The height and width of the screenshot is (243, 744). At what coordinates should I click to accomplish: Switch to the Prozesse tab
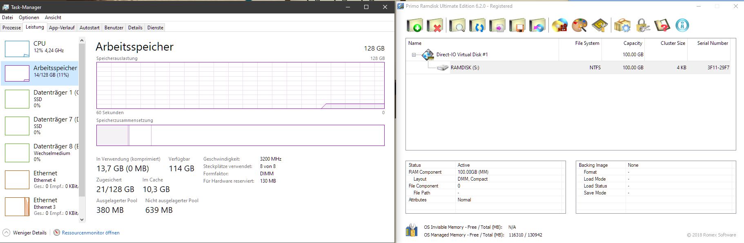pyautogui.click(x=11, y=28)
